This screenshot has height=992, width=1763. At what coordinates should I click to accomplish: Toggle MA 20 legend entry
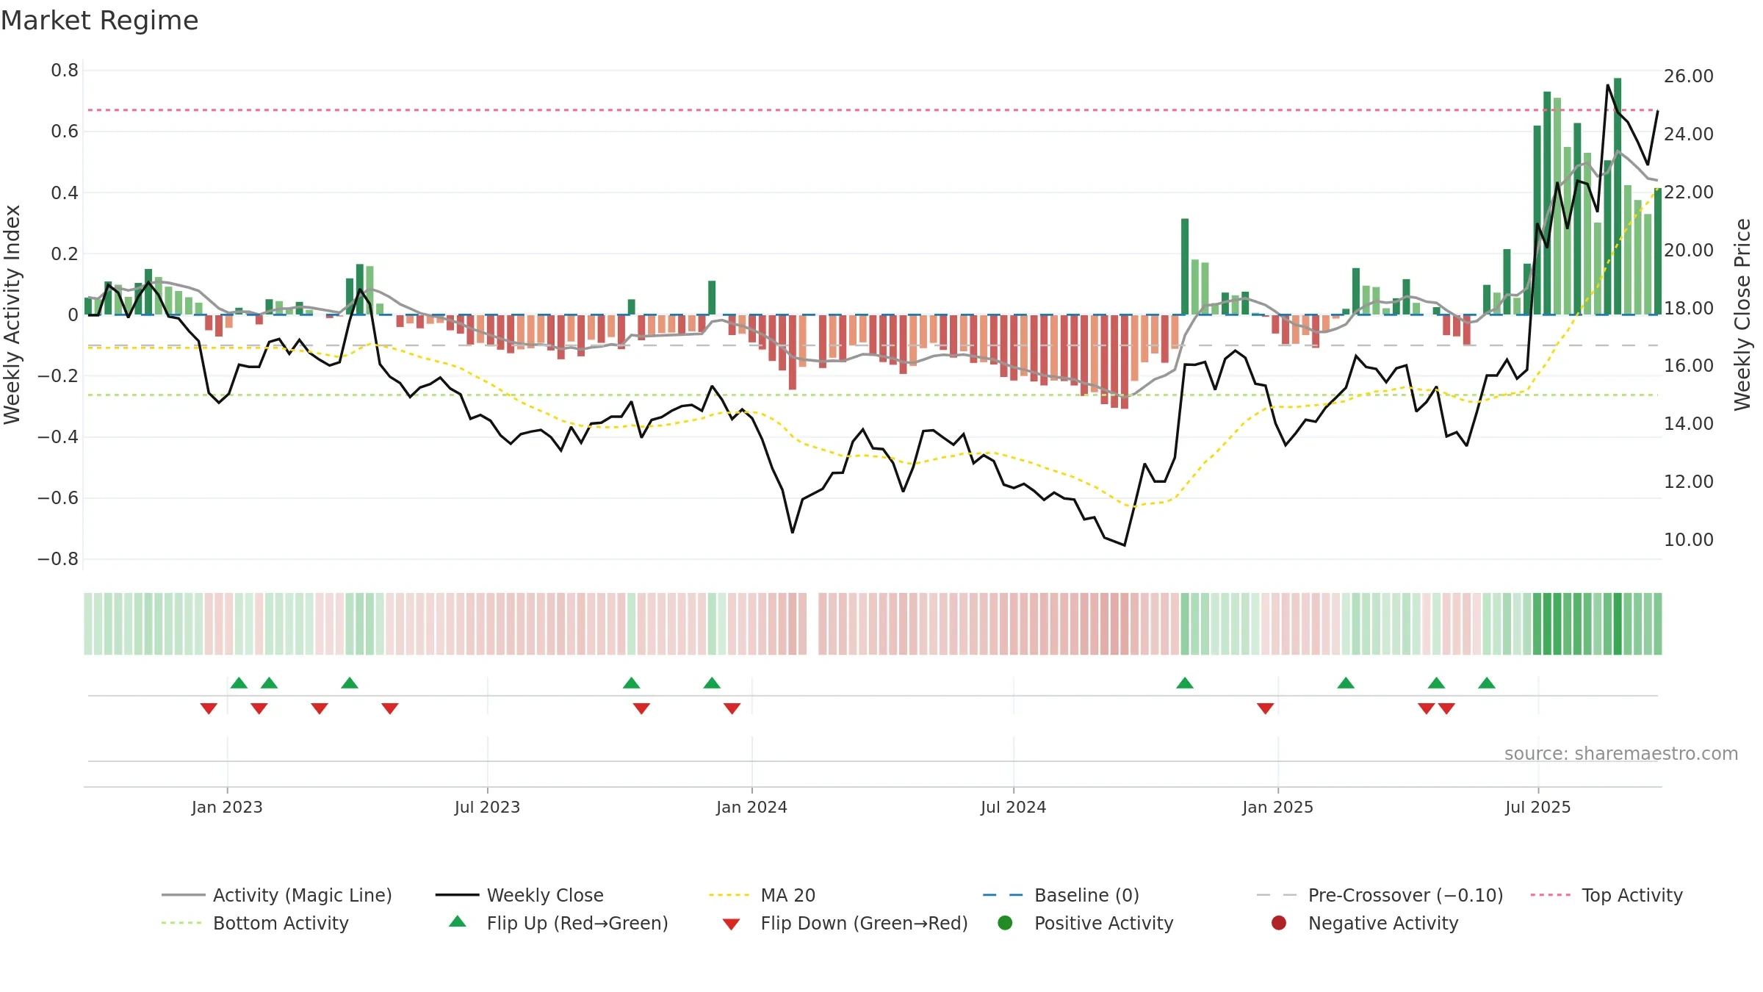pyautogui.click(x=762, y=895)
